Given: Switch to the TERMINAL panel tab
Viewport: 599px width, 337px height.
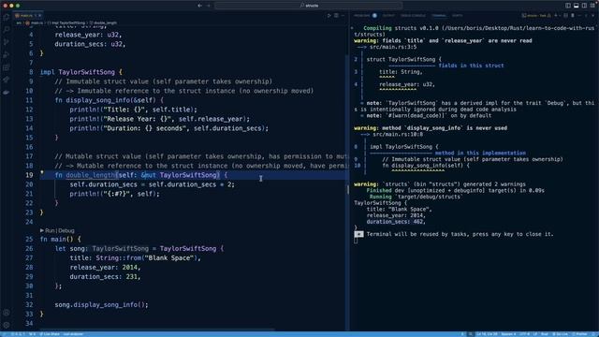Looking at the screenshot, I should (x=439, y=16).
